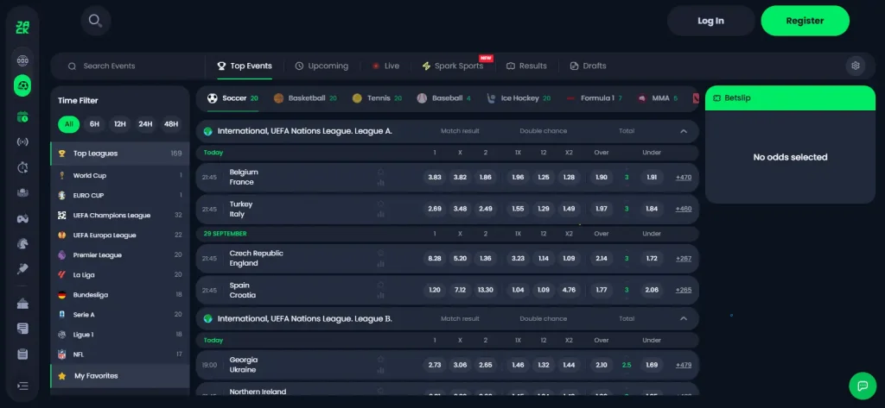Screen dimensions: 885x408
Task: Toggle odds 3.83 for Belgium win
Action: coord(435,177)
